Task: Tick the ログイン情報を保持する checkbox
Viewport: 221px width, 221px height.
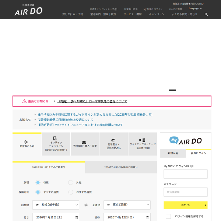Action: click(x=168, y=216)
